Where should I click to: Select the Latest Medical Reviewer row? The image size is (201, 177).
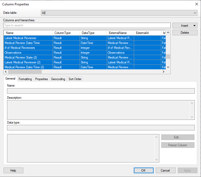(x=85, y=38)
